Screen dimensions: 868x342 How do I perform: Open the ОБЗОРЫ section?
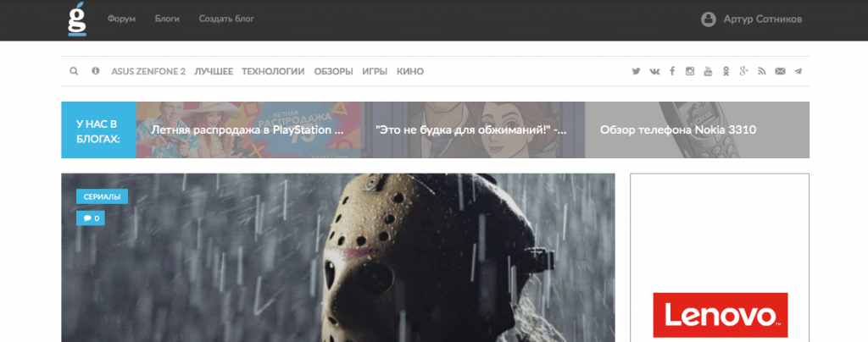click(x=333, y=71)
